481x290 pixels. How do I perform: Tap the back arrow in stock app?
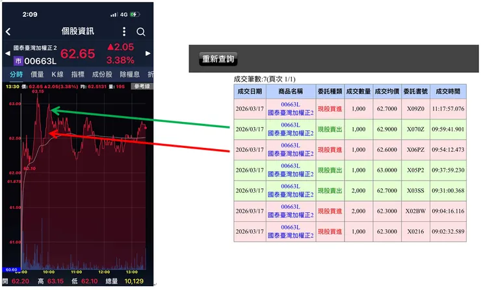[8, 31]
